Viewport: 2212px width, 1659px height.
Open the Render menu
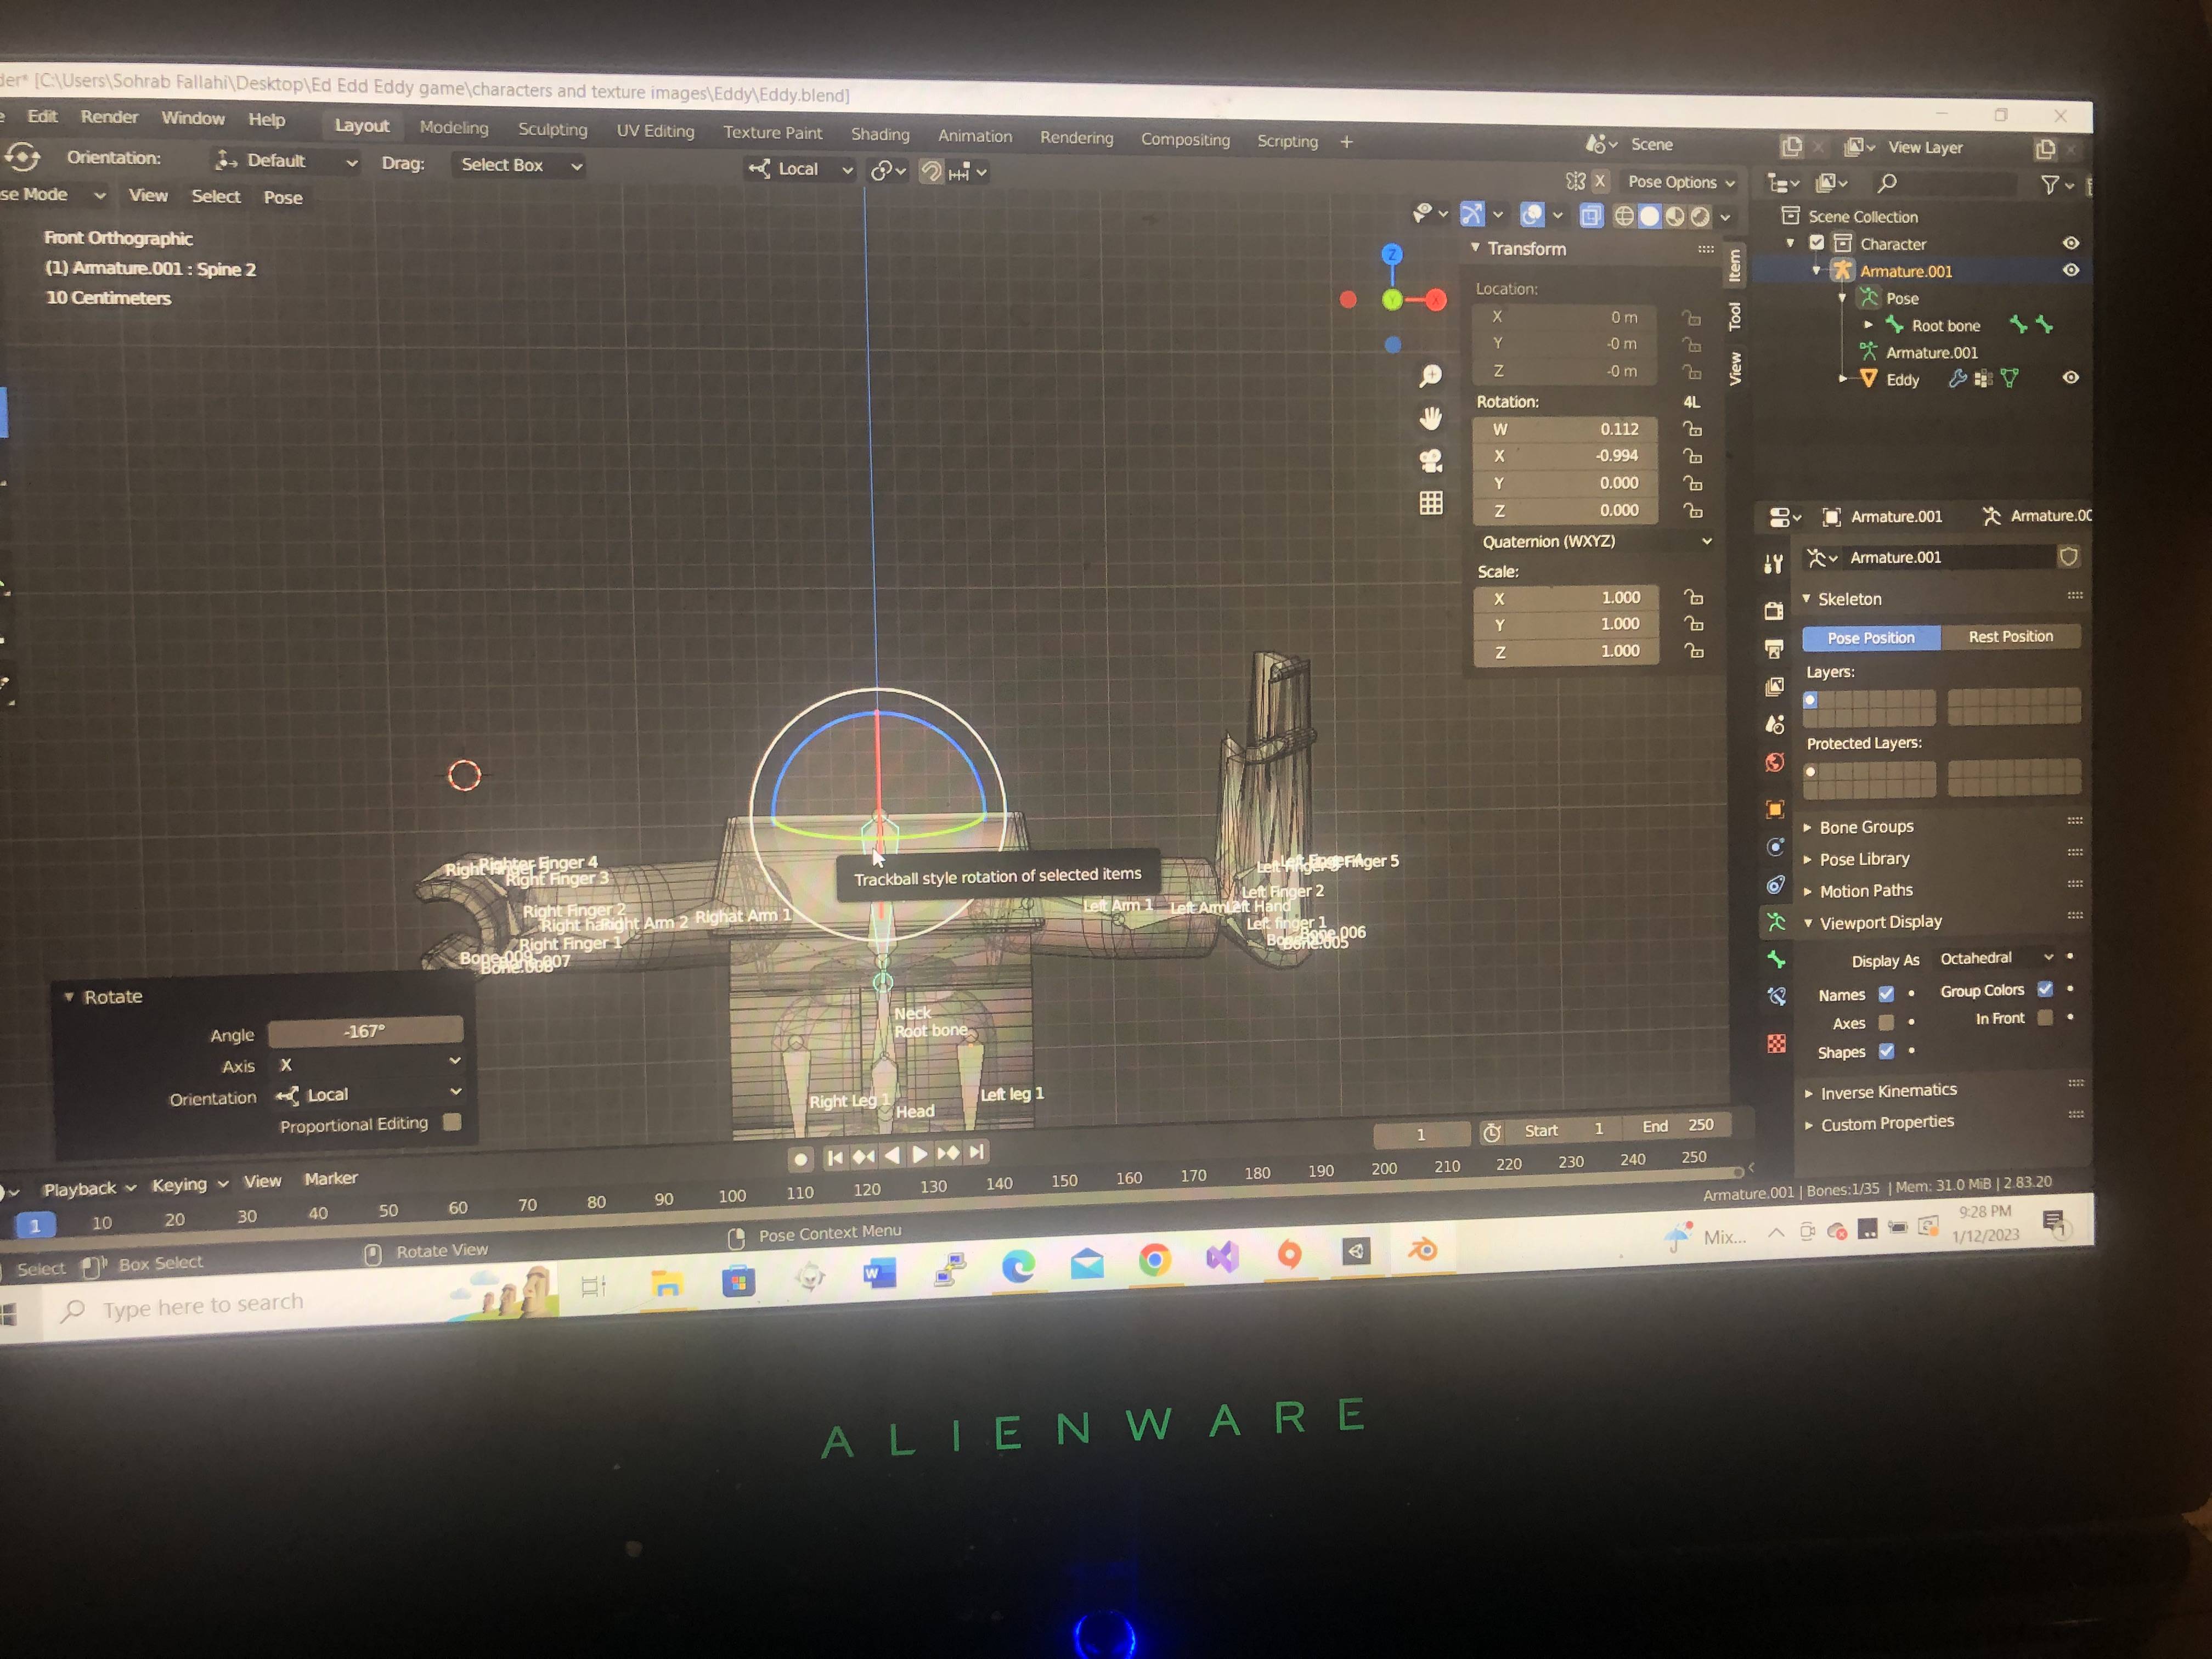[109, 117]
